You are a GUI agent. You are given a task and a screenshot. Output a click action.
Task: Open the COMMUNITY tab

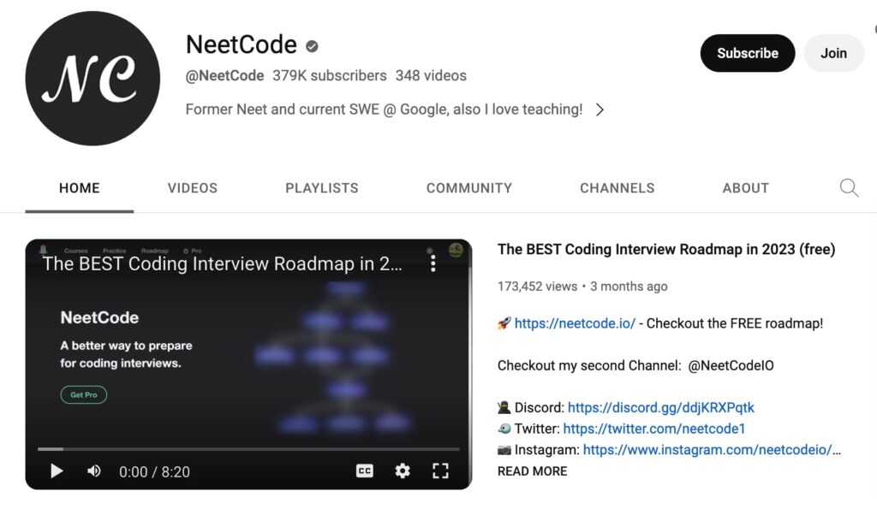pyautogui.click(x=468, y=187)
